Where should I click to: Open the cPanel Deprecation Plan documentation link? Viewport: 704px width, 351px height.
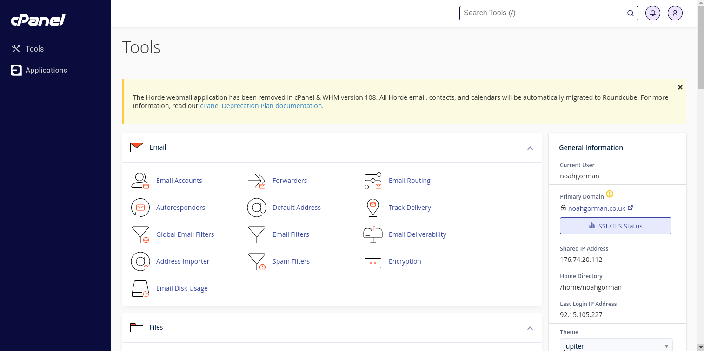coord(261,106)
